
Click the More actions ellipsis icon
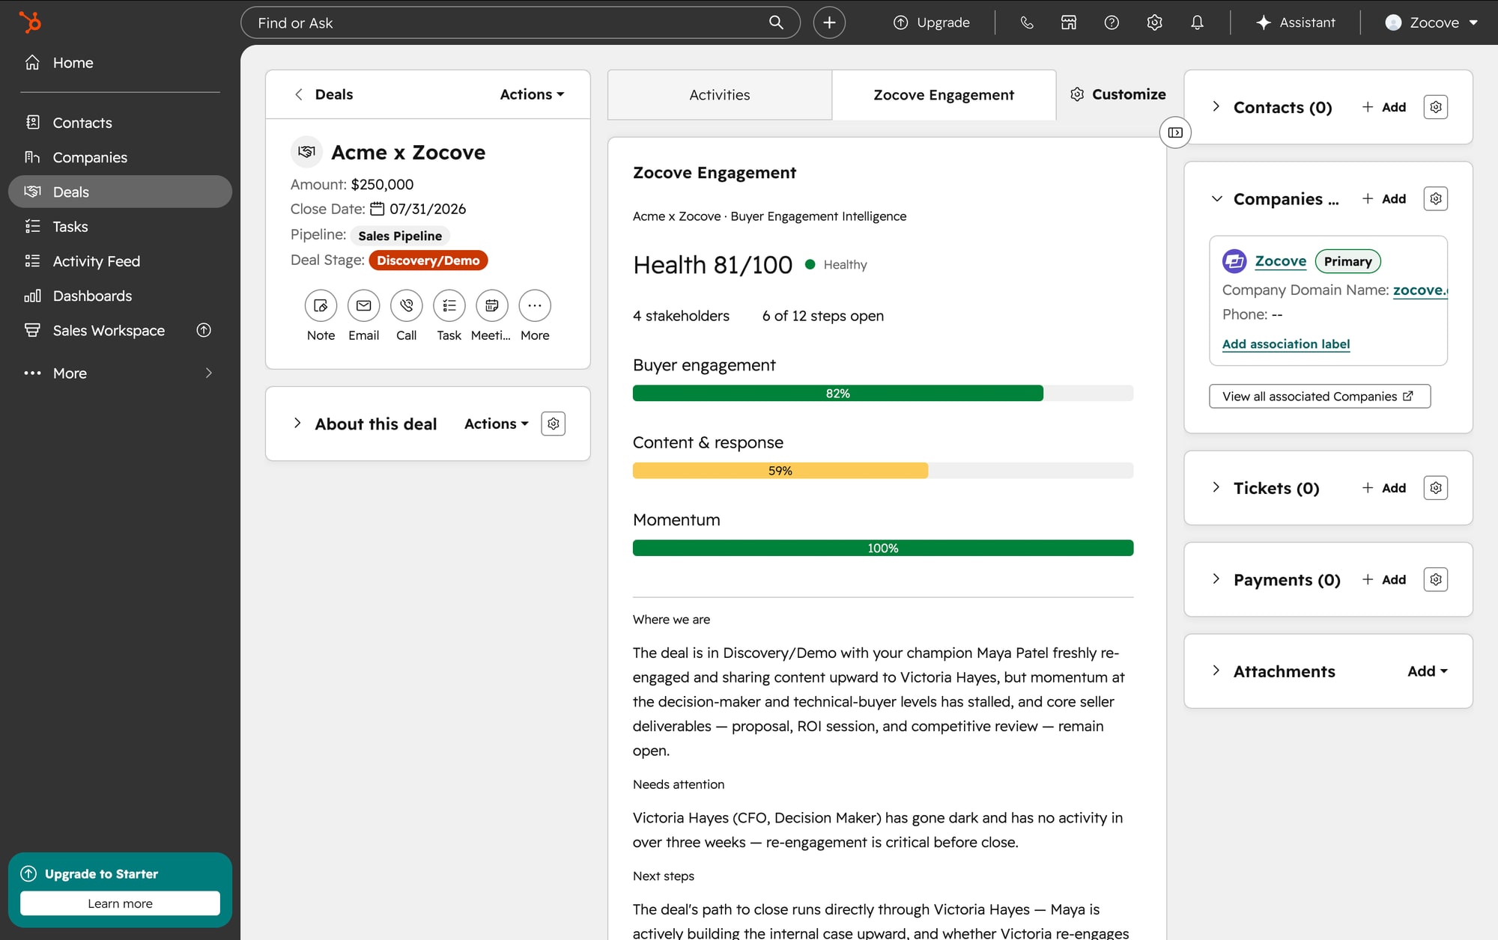(x=535, y=305)
